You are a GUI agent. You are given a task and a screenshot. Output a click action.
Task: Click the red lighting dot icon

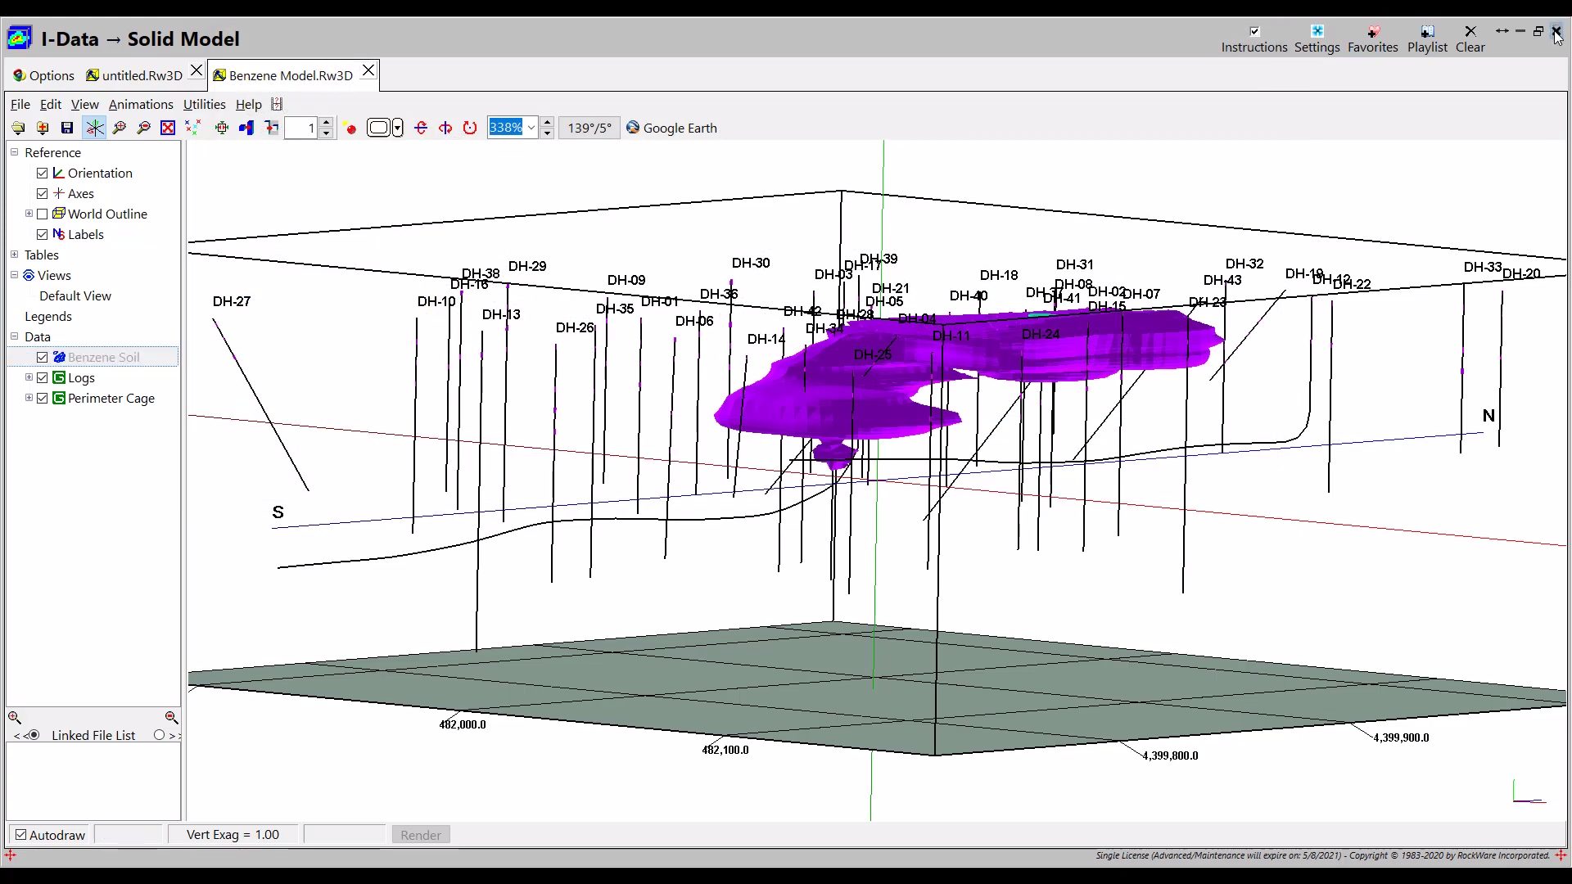351,129
